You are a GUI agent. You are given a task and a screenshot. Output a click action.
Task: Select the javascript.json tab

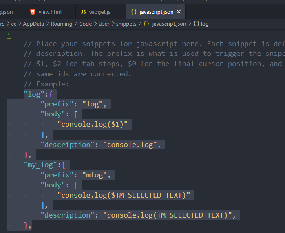click(156, 12)
